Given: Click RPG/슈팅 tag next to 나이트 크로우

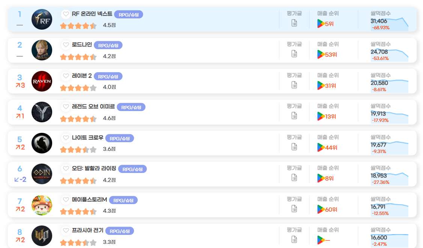Looking at the screenshot, I should coord(119,138).
